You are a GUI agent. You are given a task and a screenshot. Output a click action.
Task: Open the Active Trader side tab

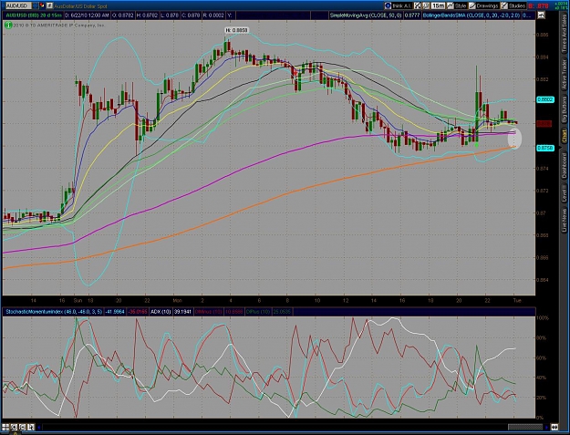coord(565,75)
